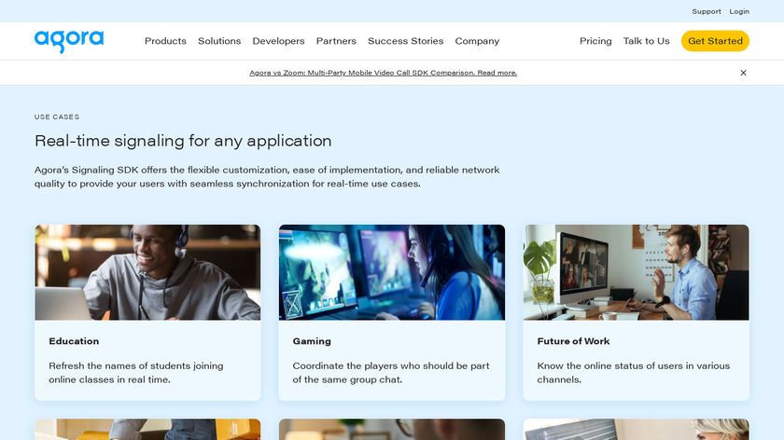784x440 pixels.
Task: Open the Solutions menu
Action: click(x=219, y=41)
